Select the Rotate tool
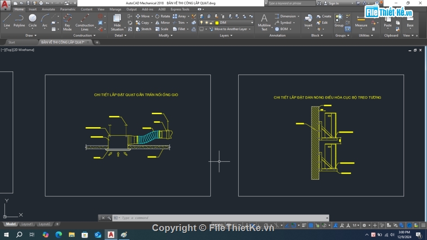 click(x=163, y=16)
